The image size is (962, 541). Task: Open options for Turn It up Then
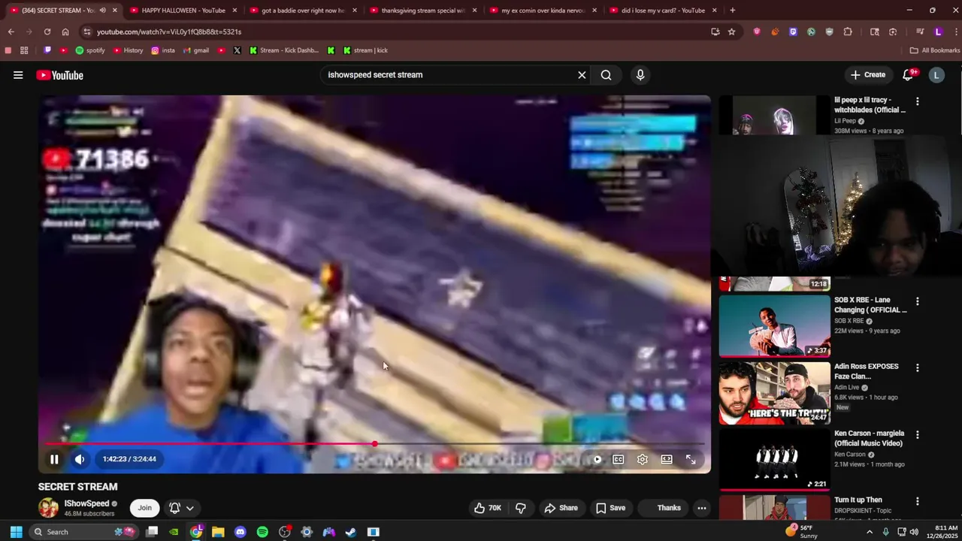click(x=917, y=501)
